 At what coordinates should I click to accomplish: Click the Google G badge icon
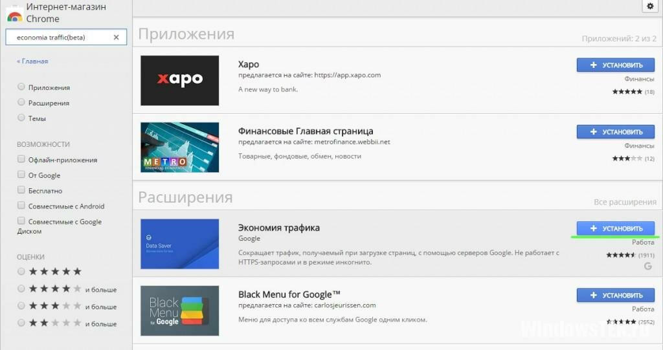pos(647,266)
